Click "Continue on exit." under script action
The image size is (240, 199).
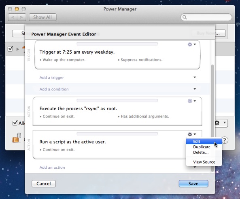pos(59,150)
